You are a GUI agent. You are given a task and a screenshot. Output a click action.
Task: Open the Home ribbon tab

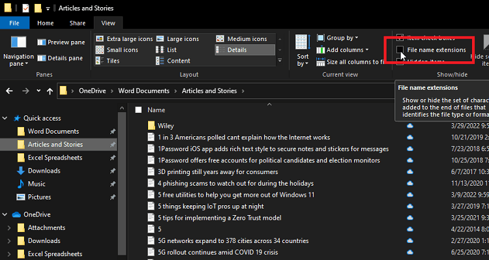[x=46, y=23]
